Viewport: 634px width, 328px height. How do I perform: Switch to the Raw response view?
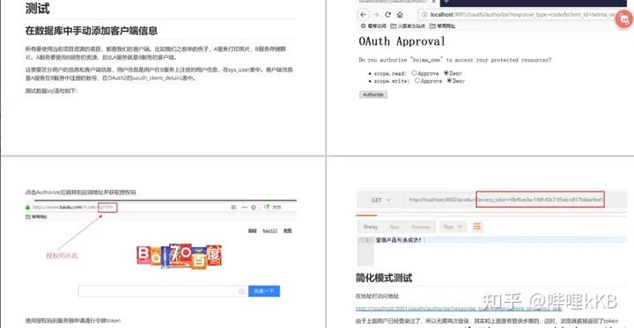(394, 227)
